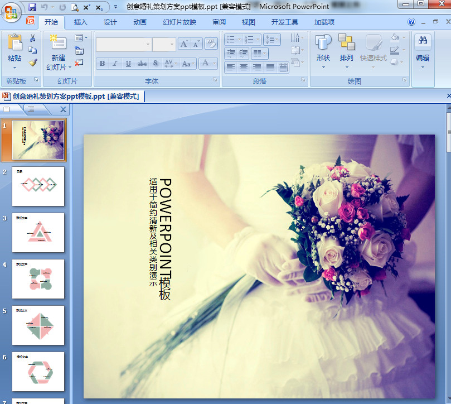This screenshot has width=451, height=404.
Task: Expand the 粘贴 options arrow
Action: (x=14, y=68)
